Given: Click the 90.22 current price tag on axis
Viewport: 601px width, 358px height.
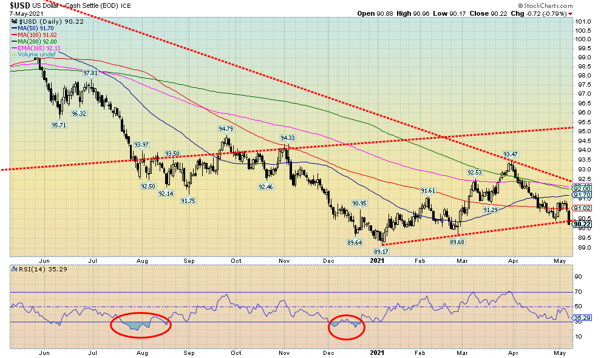Looking at the screenshot, I should (584, 224).
